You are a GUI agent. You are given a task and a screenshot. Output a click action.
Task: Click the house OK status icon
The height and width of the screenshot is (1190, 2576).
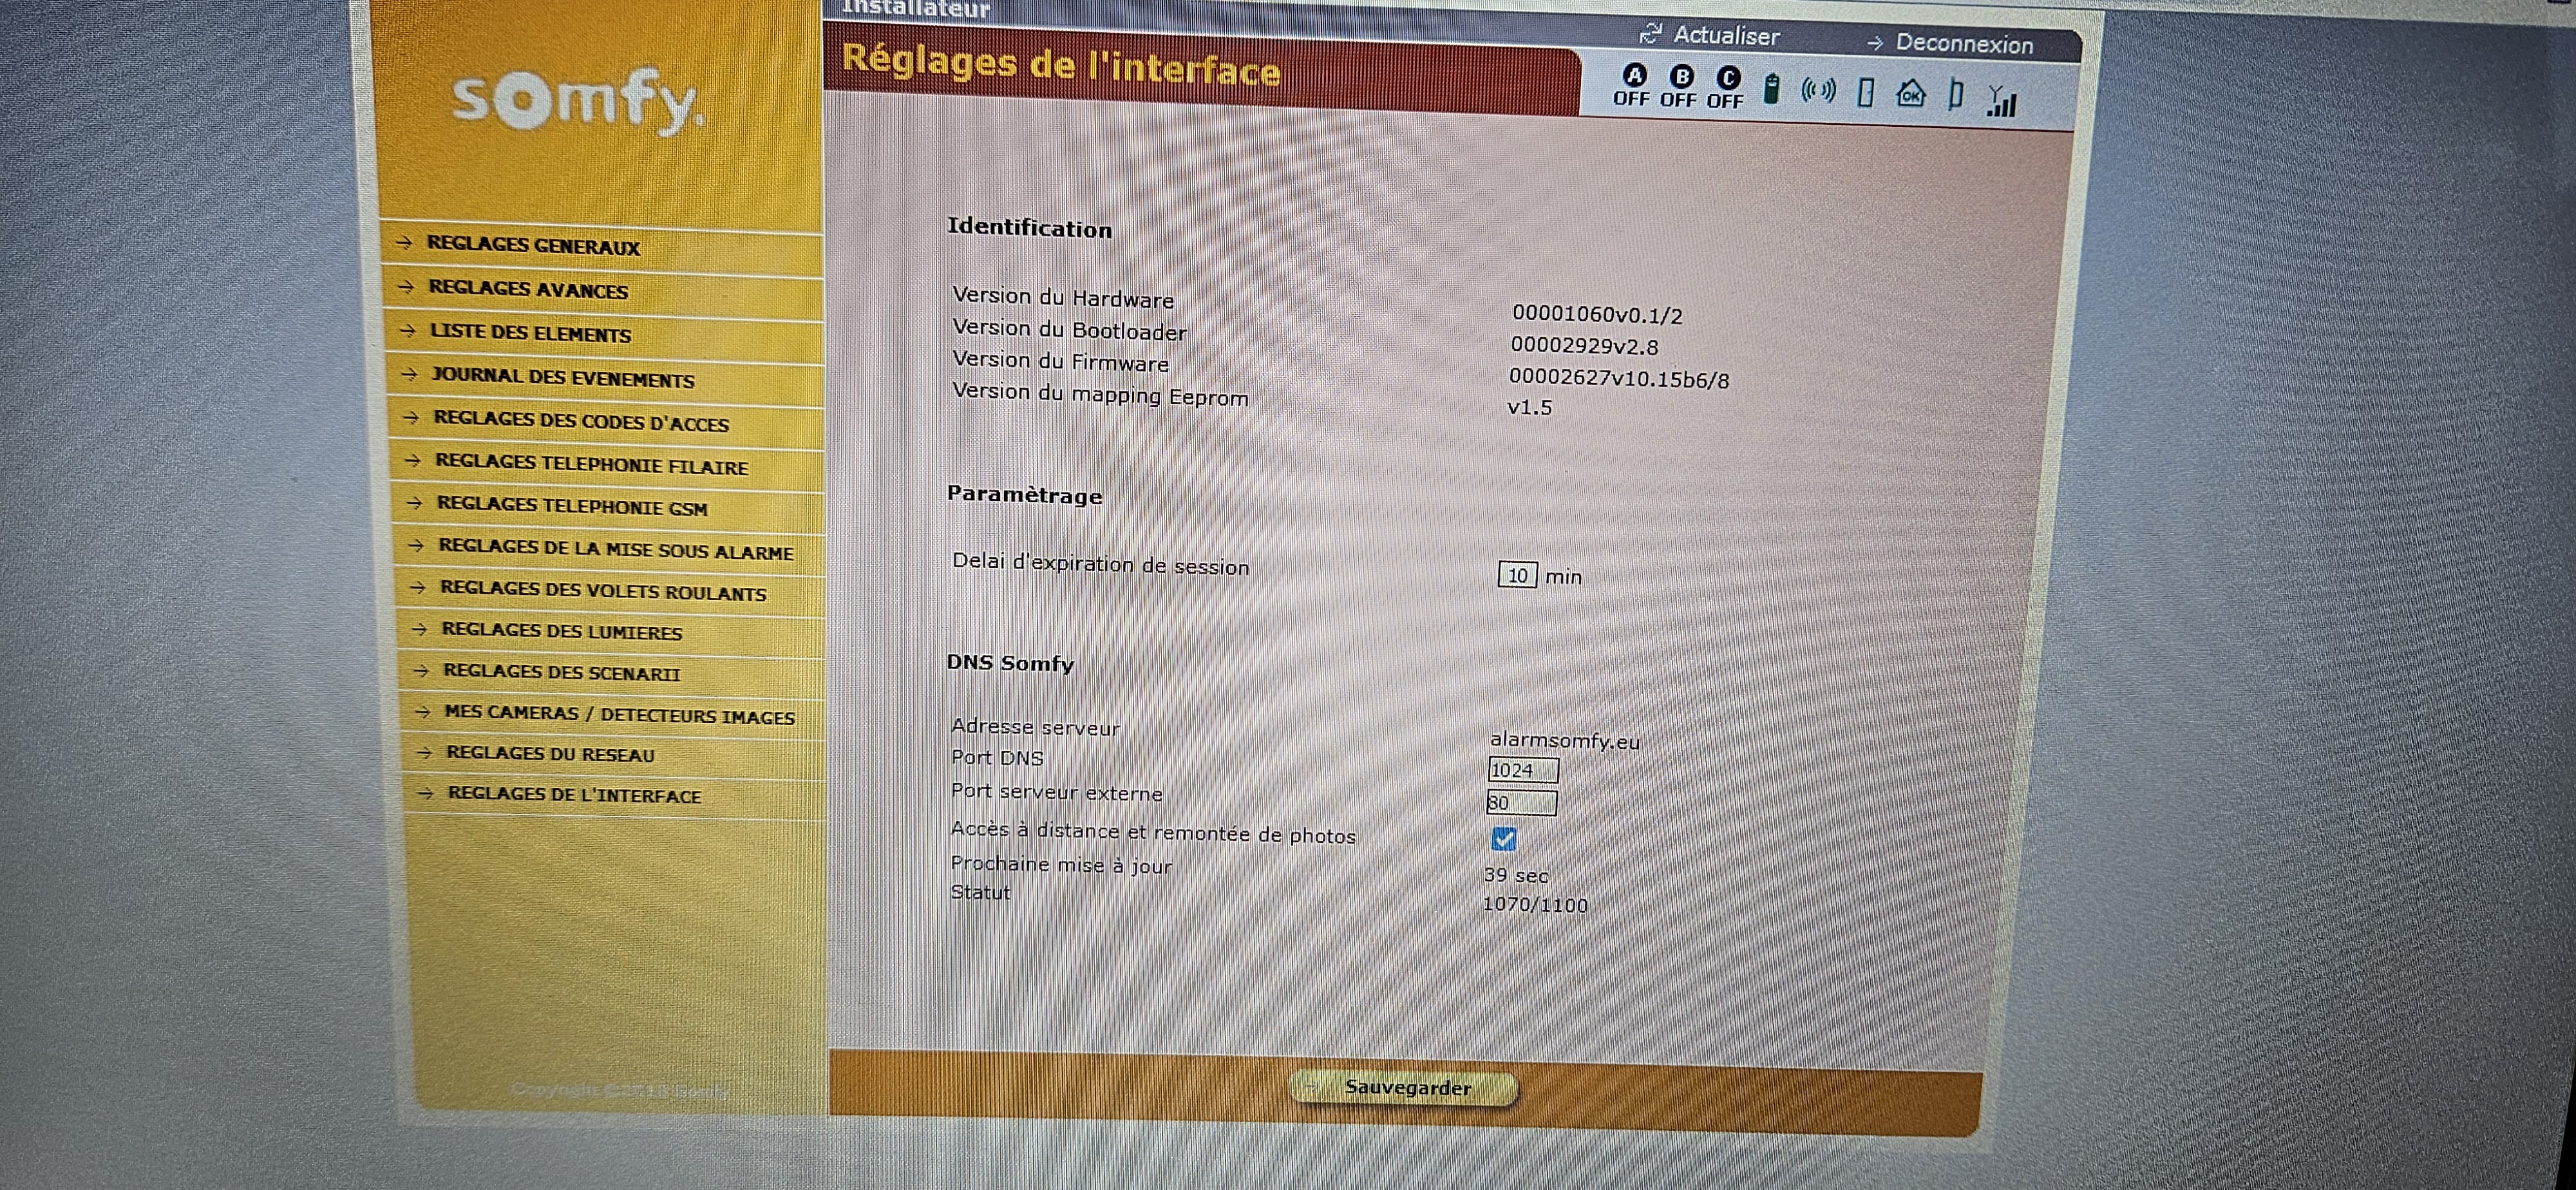click(x=1911, y=94)
